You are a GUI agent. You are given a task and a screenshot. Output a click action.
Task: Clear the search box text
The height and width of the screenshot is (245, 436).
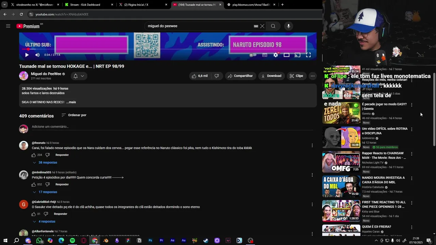(262, 26)
